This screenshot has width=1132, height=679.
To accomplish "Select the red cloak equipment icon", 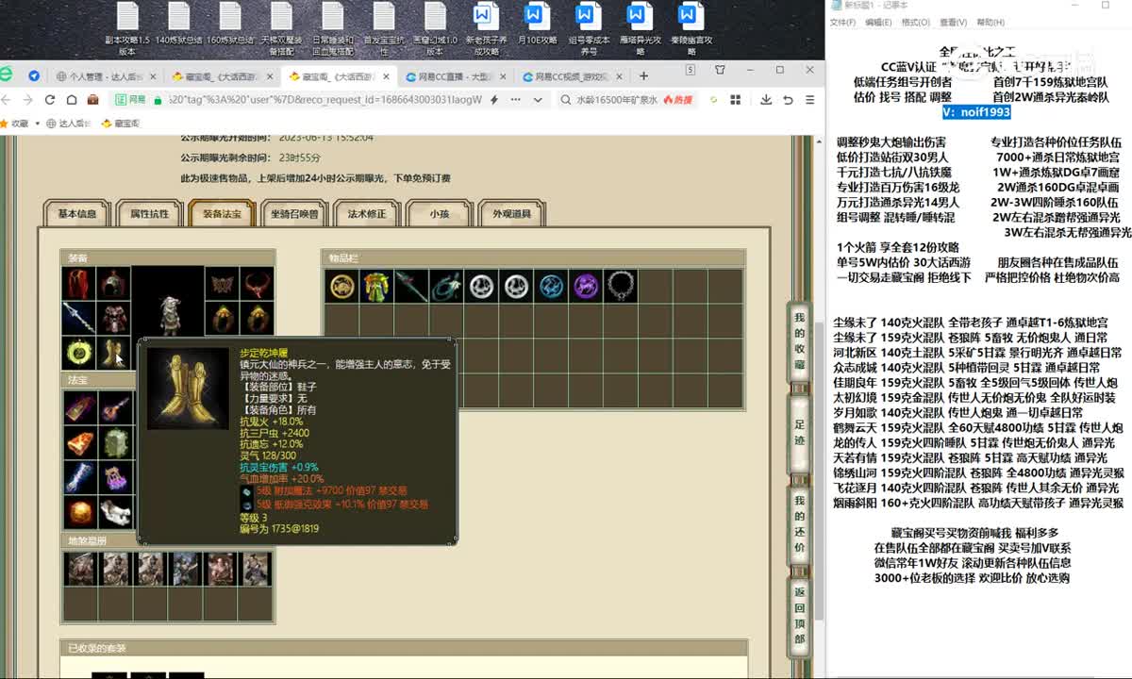I will (x=78, y=283).
